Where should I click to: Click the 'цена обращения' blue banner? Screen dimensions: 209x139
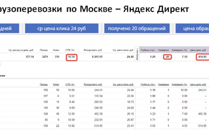tap(192, 28)
